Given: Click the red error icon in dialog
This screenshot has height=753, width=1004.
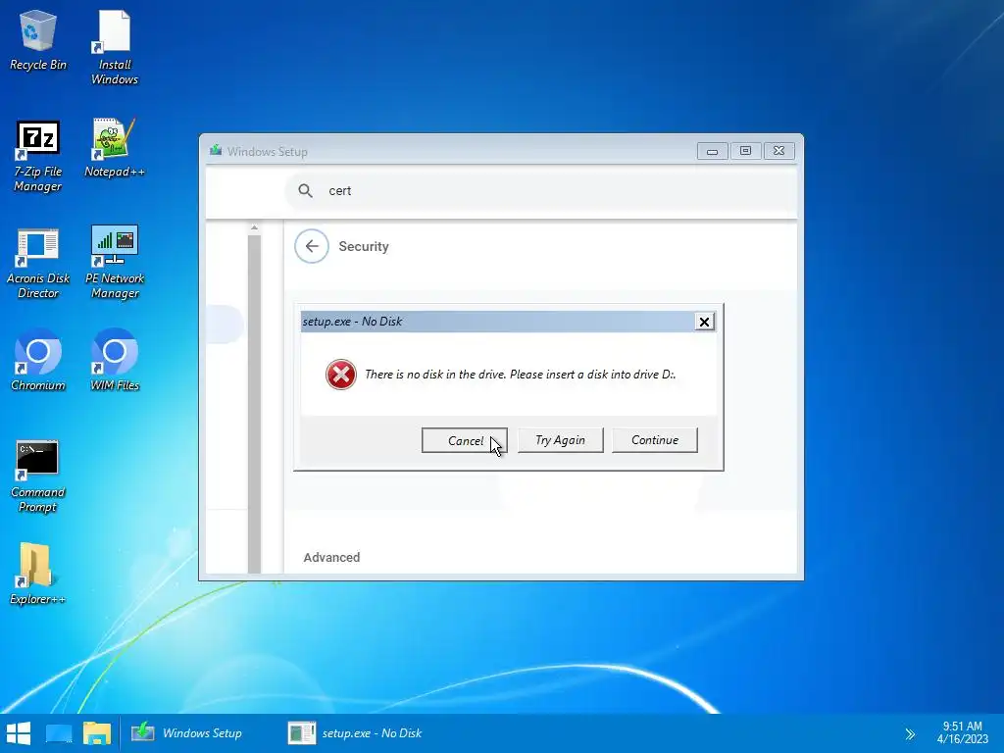Looking at the screenshot, I should pyautogui.click(x=340, y=375).
